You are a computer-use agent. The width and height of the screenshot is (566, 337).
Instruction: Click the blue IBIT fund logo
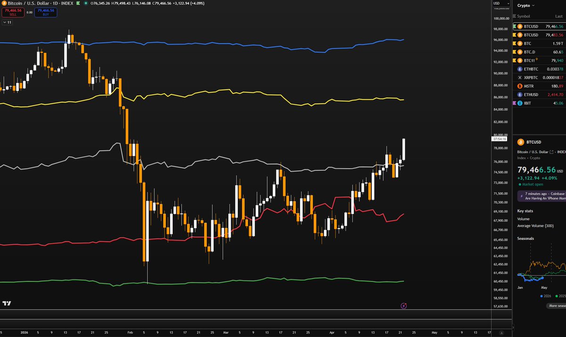pyautogui.click(x=520, y=103)
